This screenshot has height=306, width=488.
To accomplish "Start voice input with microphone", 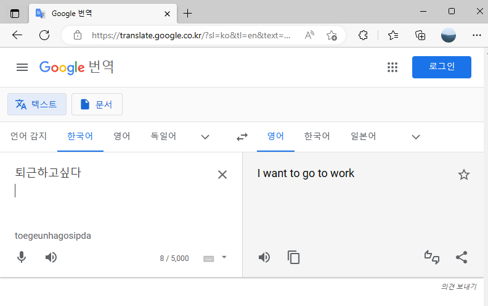I will (22, 257).
